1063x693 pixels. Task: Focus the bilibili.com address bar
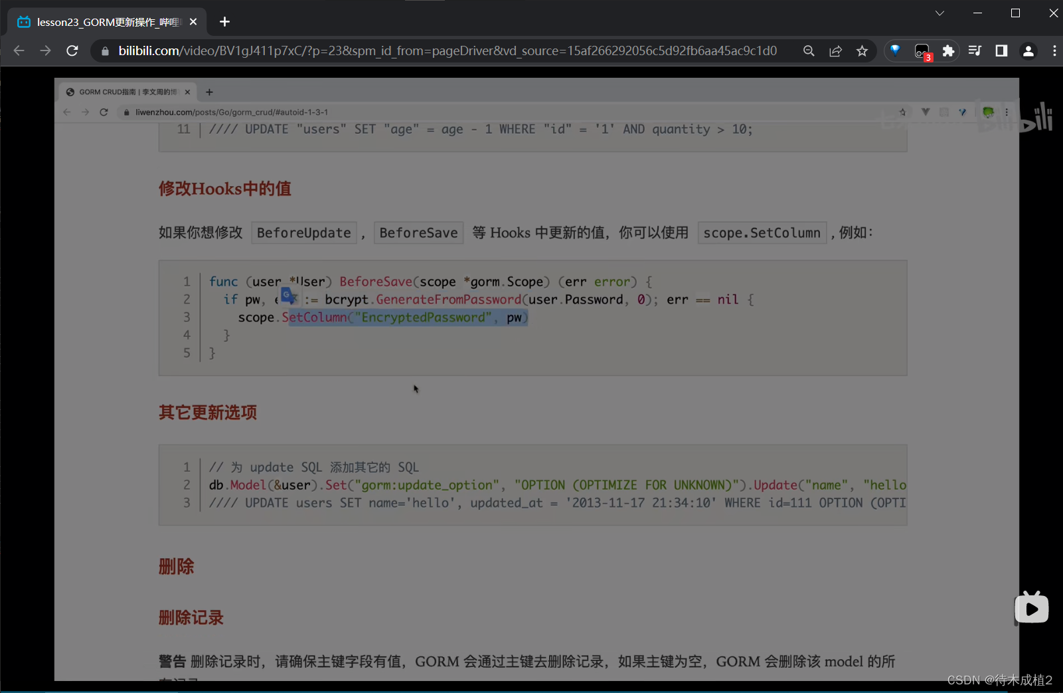click(448, 51)
